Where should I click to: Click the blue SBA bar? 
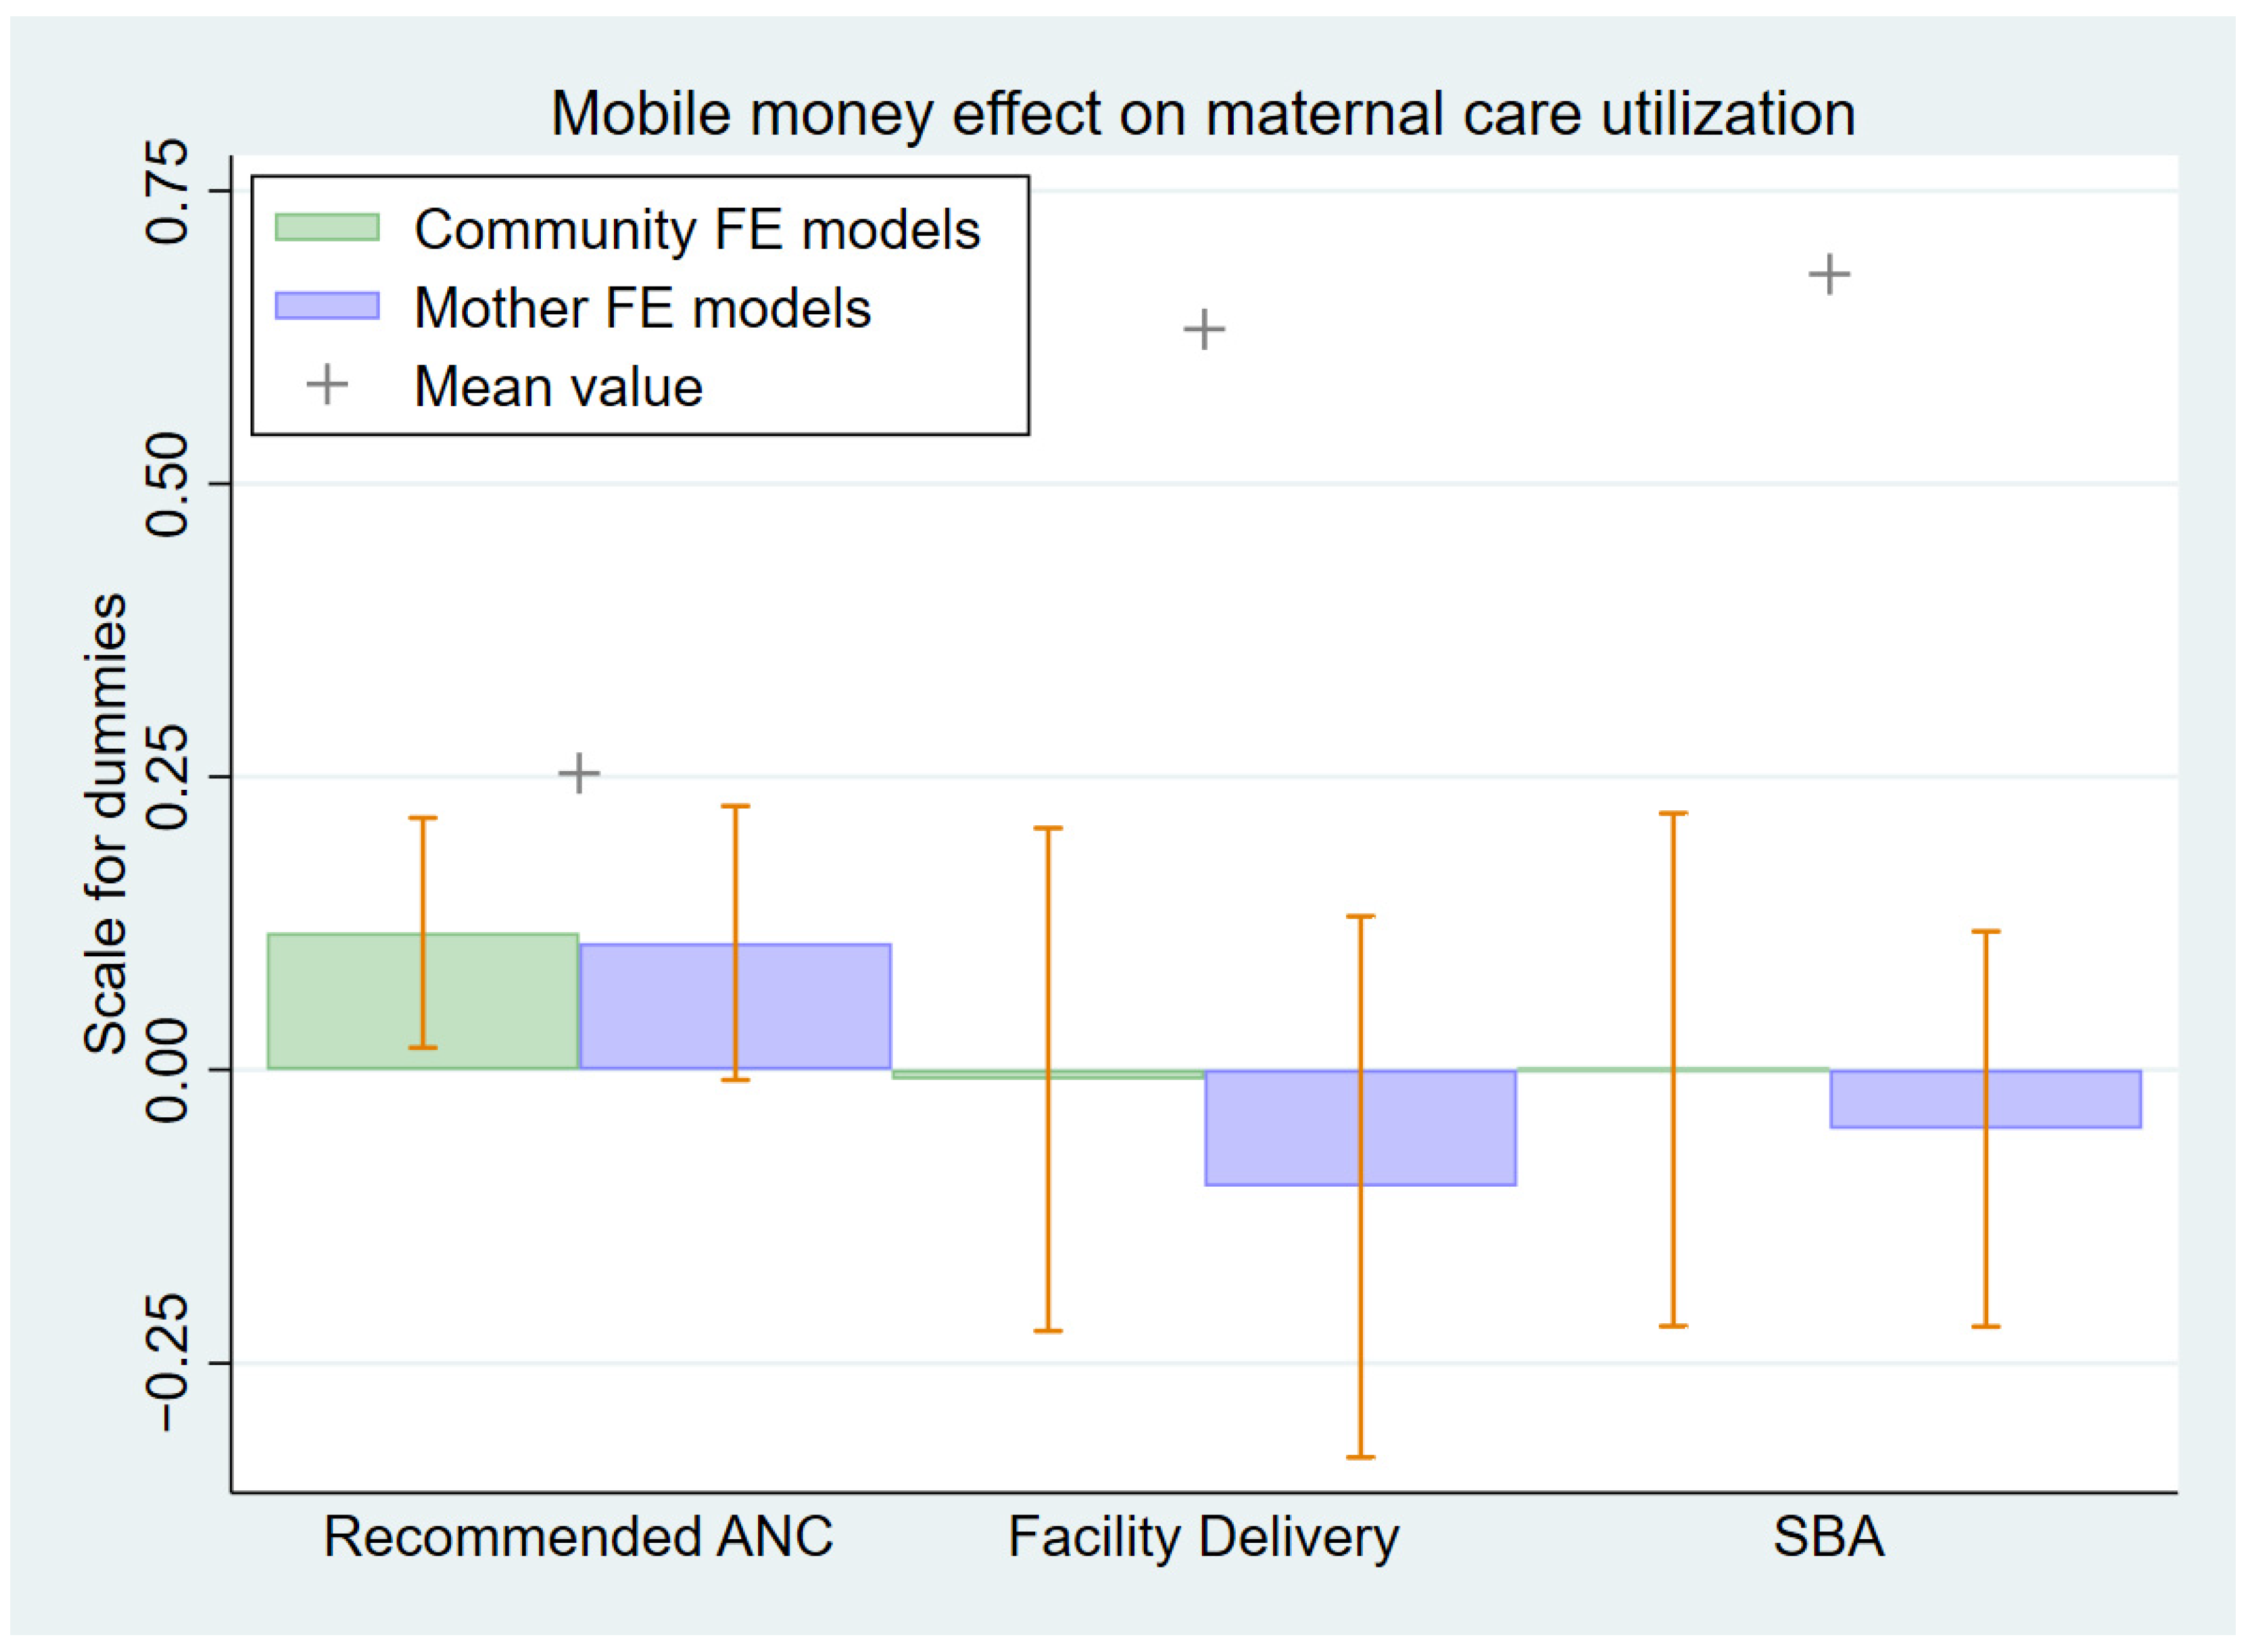[1901, 1099]
